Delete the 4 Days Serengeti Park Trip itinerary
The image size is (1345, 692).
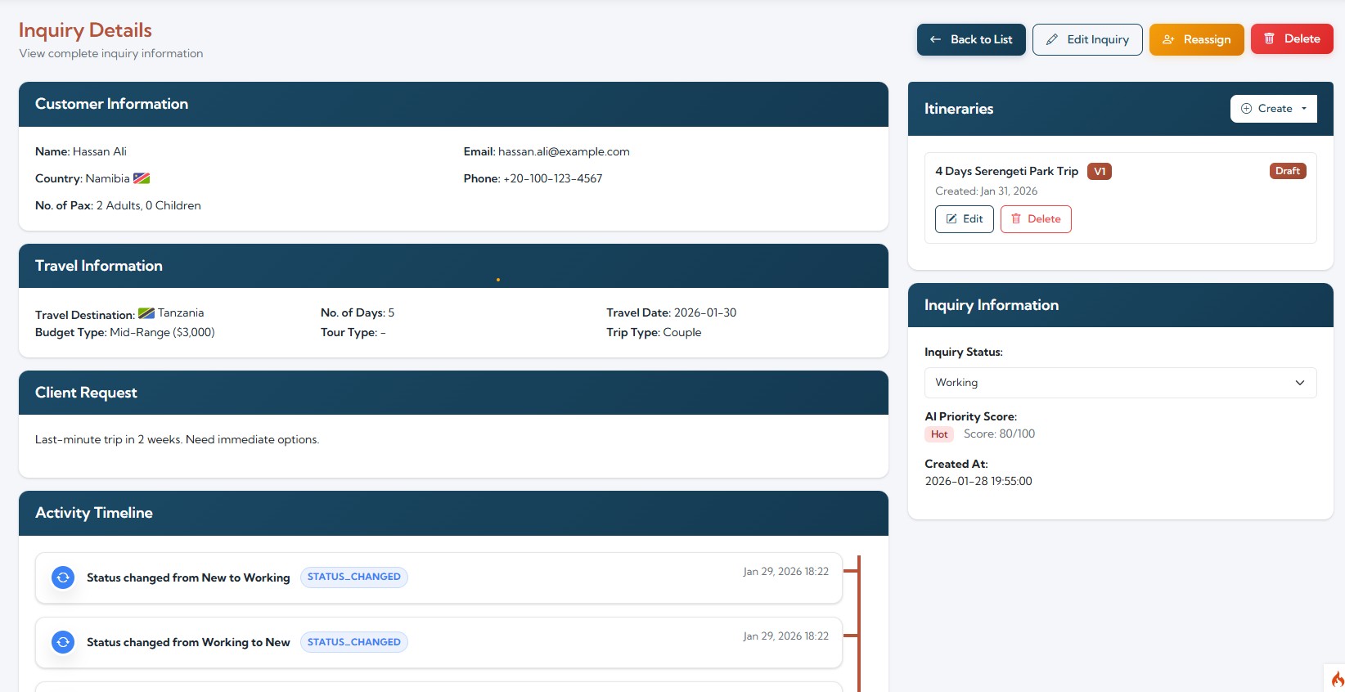click(x=1036, y=219)
